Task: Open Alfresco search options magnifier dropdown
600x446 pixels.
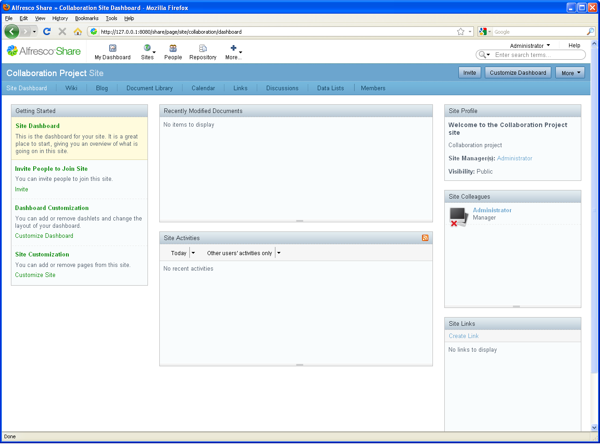Action: tap(484, 55)
